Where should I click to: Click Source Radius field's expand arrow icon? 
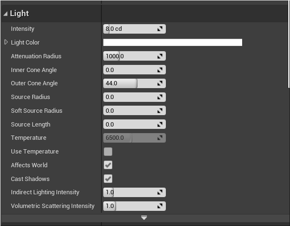160,97
